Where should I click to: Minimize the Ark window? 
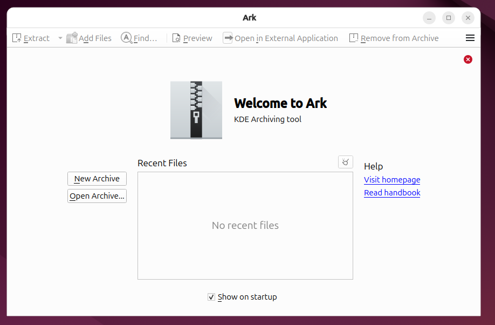(x=429, y=18)
